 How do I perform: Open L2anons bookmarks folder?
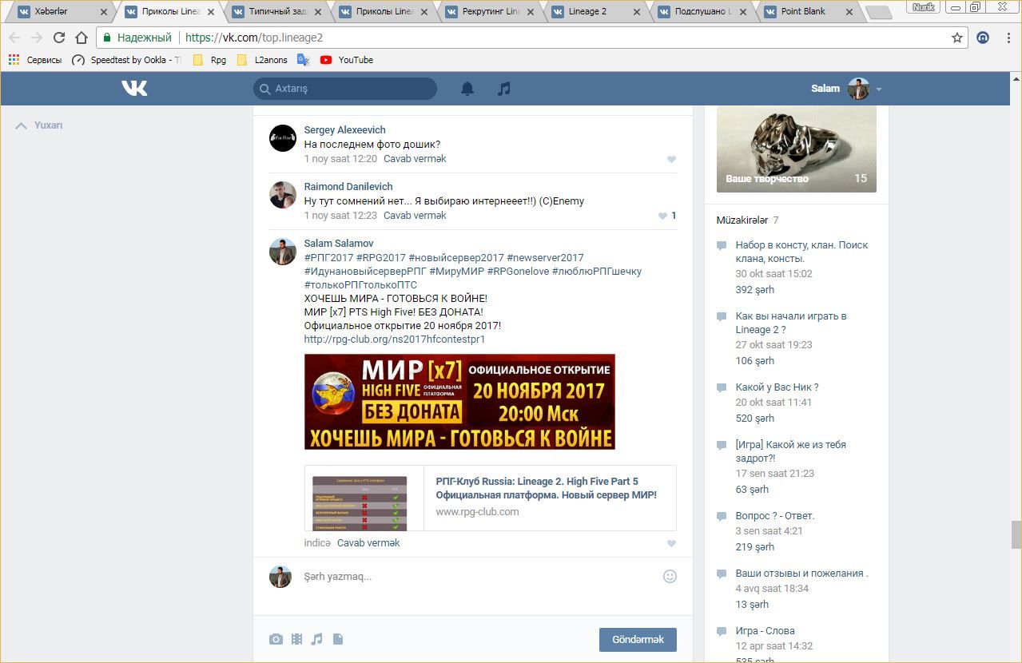pos(262,60)
